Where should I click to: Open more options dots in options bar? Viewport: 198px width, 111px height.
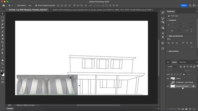[x=91, y=6]
